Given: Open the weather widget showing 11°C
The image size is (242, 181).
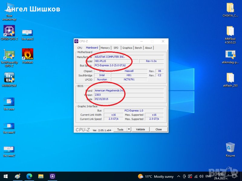Looking at the screenshot, I should click(x=156, y=176).
